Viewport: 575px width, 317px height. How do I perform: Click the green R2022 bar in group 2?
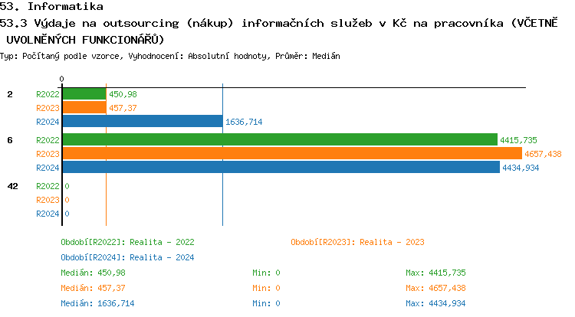point(84,94)
